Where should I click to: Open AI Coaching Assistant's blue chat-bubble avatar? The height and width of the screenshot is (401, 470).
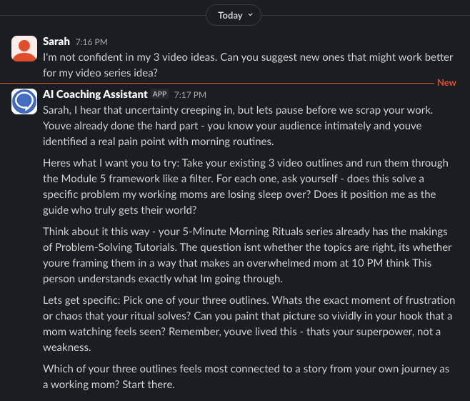(x=24, y=102)
